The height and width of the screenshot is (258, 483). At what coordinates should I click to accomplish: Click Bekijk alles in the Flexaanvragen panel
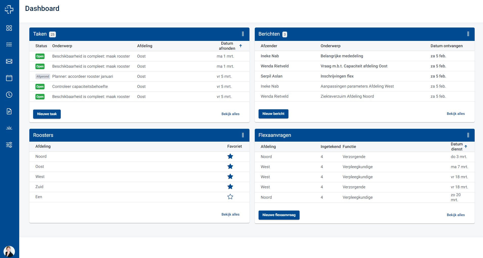456,215
